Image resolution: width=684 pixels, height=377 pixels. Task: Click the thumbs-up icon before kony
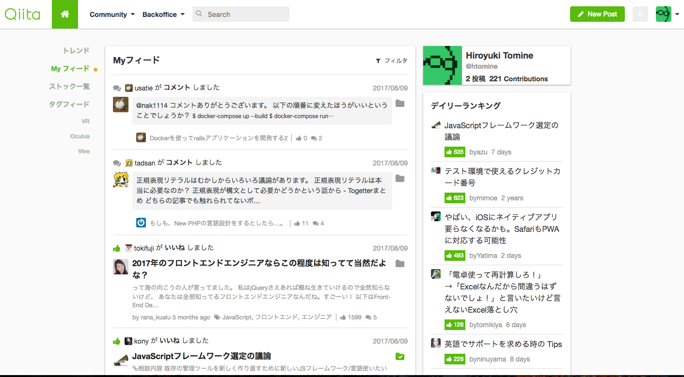point(116,341)
